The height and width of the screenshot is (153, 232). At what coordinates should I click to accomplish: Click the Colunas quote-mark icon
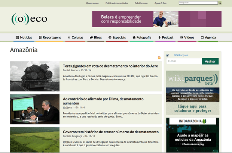69,38
